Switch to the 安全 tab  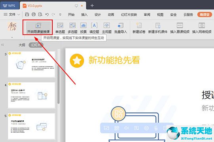click(173, 15)
